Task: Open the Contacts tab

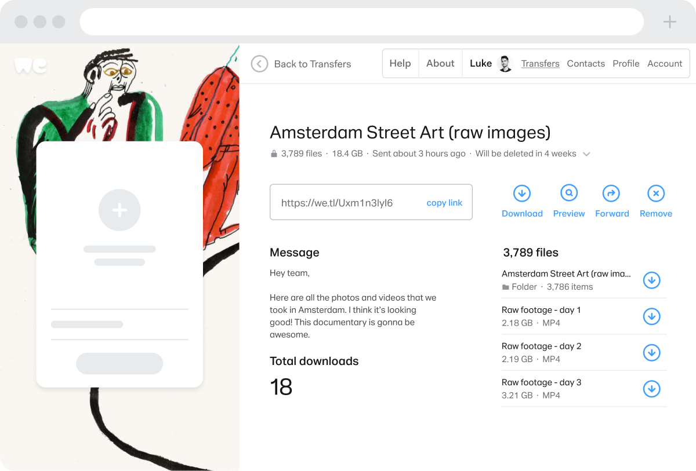Action: click(x=586, y=64)
